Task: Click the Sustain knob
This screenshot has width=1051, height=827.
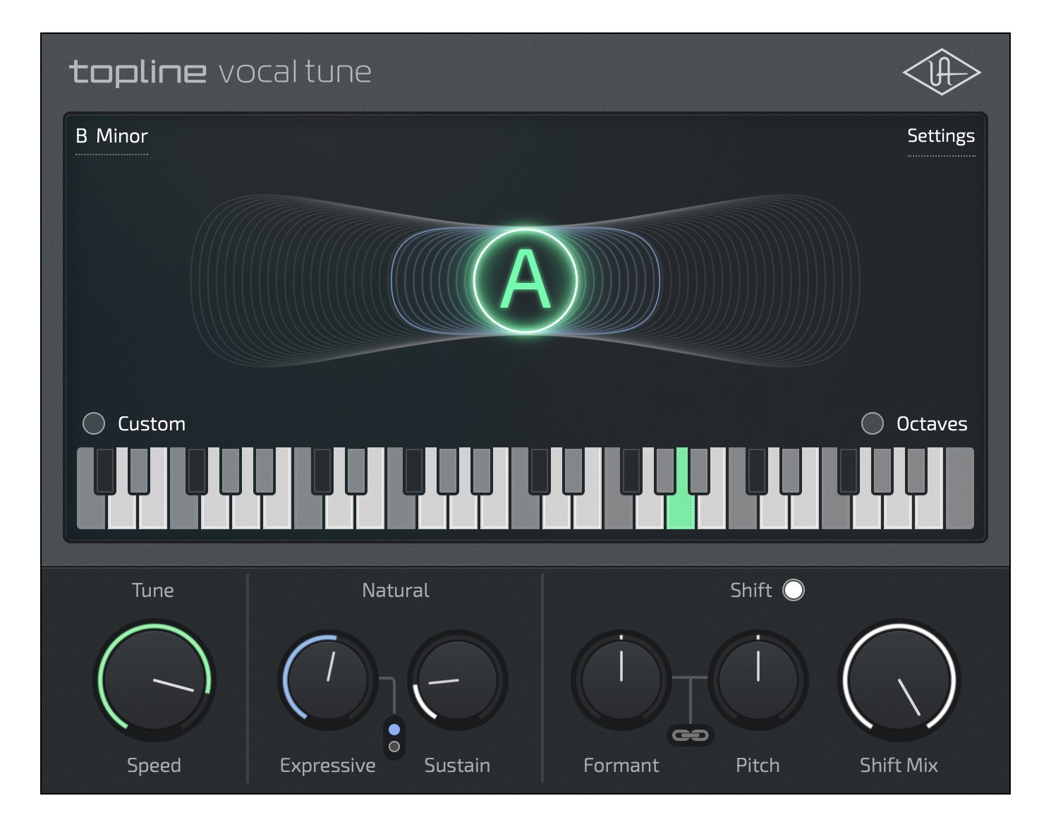Action: click(457, 680)
